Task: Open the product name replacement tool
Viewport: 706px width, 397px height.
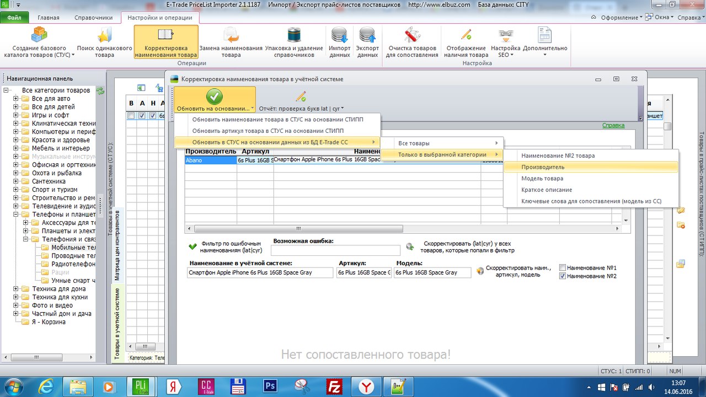Action: pyautogui.click(x=231, y=42)
